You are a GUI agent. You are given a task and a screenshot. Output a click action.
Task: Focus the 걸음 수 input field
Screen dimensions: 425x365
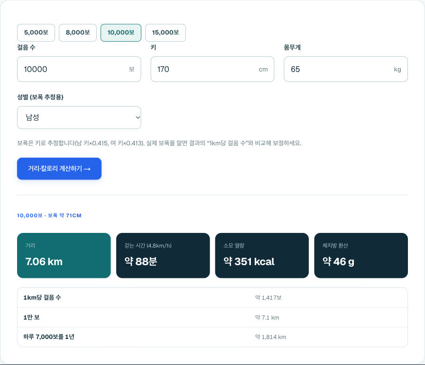point(79,69)
